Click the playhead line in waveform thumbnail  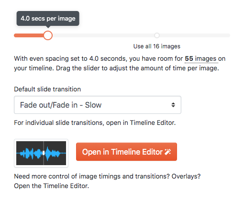[x=44, y=153]
